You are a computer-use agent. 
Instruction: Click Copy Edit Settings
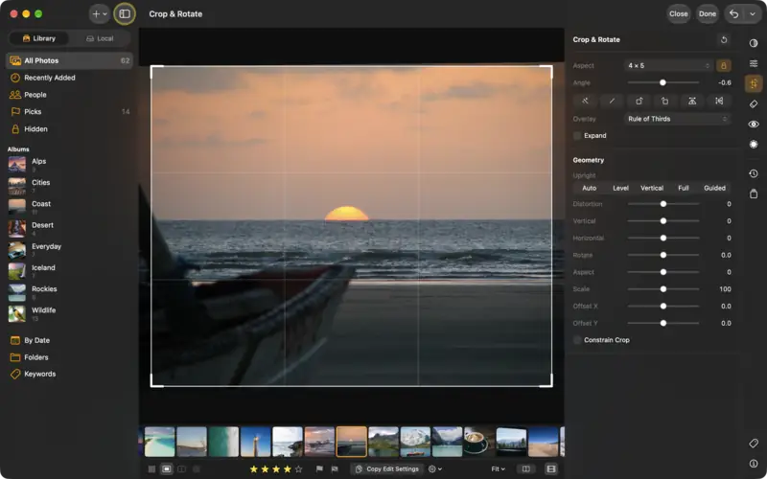[387, 468]
